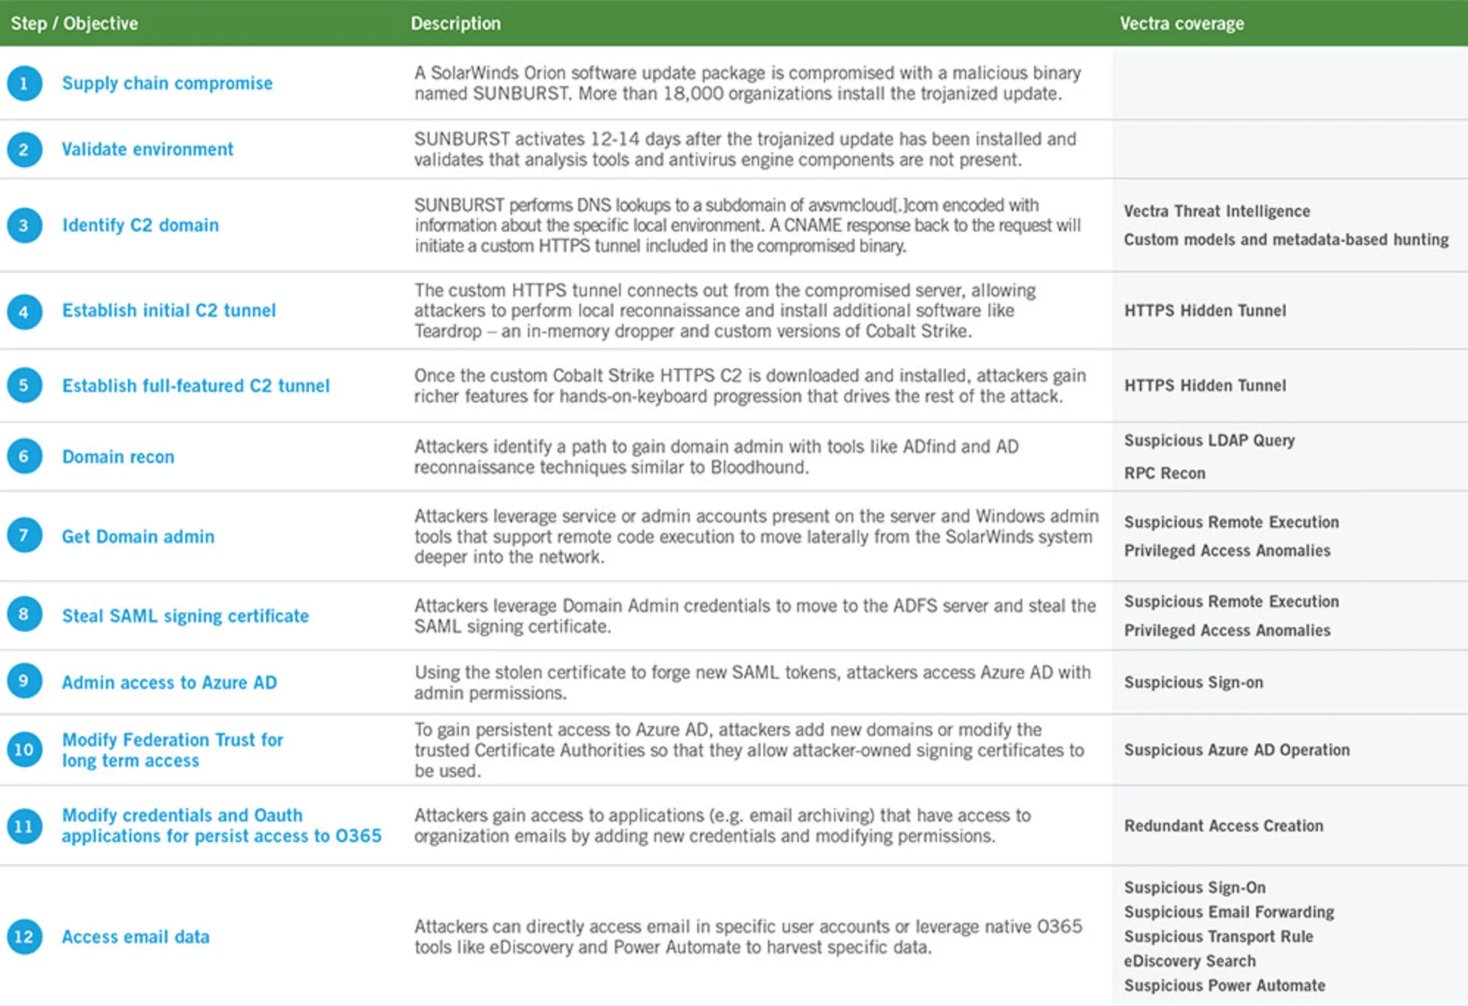Select the 'Identify C2 domain' step title
The height and width of the screenshot is (1006, 1468).
[x=140, y=225]
